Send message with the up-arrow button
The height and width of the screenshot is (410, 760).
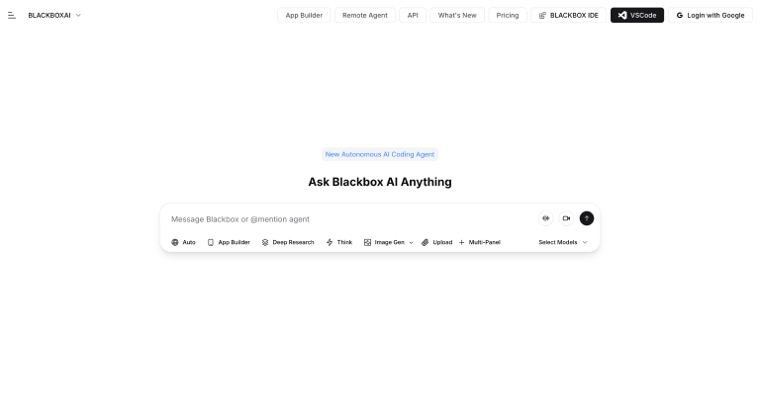tap(587, 218)
